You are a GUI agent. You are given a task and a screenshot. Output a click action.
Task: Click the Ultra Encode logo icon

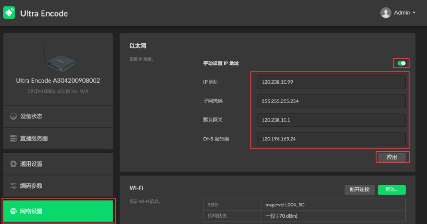[x=9, y=13]
